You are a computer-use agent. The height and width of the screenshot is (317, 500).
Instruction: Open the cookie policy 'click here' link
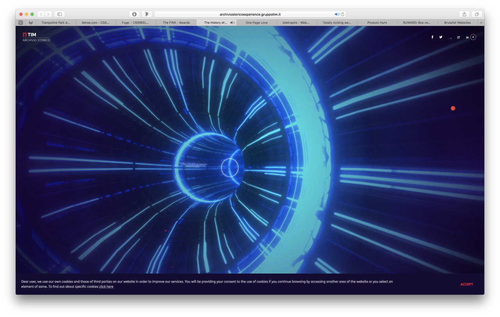tap(106, 287)
